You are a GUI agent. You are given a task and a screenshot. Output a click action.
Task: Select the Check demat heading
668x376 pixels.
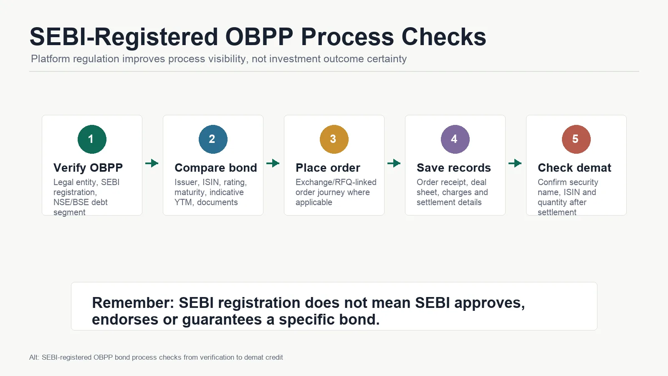[x=574, y=168]
